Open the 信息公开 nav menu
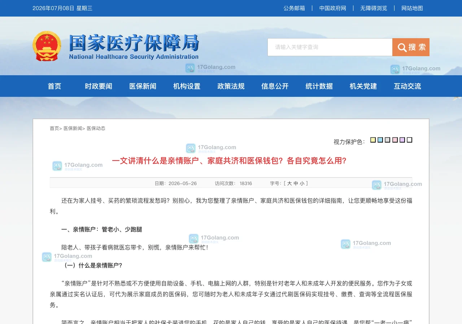This screenshot has width=462, height=324. click(x=275, y=86)
